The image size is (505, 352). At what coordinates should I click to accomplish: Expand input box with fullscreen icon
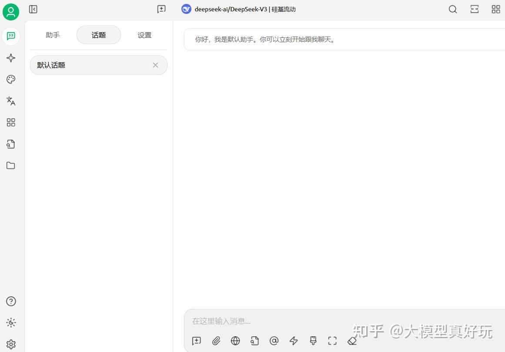(332, 341)
